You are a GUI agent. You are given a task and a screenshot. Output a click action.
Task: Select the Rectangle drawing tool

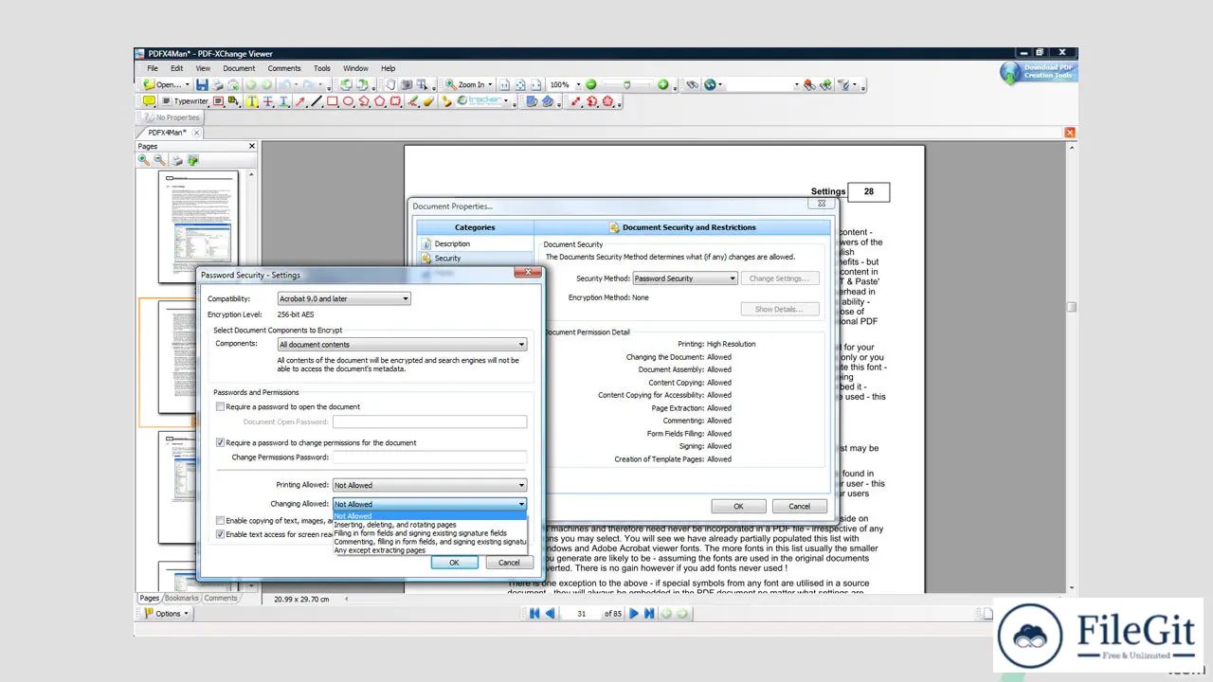pyautogui.click(x=333, y=101)
